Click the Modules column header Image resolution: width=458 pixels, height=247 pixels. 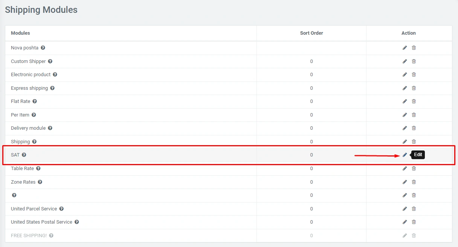(x=20, y=33)
